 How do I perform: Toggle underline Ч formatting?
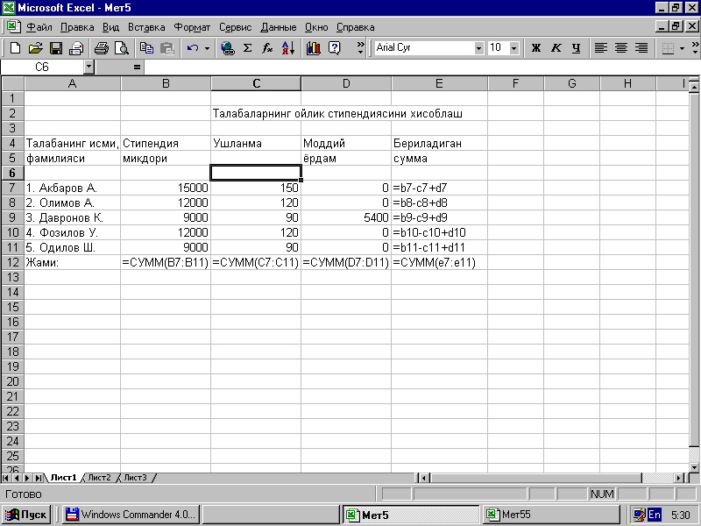pyautogui.click(x=576, y=48)
